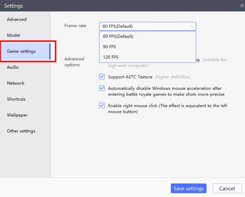Screen dimensions: 245x197
Task: Choose 60 FPS(Default) from the list
Action: 148,36
